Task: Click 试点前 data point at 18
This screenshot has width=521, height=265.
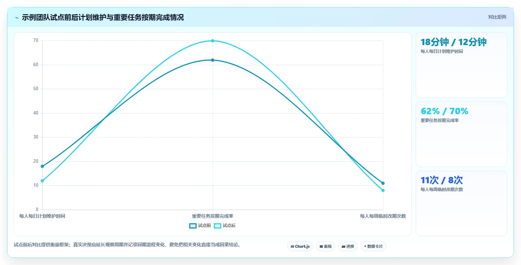Action: 42,166
